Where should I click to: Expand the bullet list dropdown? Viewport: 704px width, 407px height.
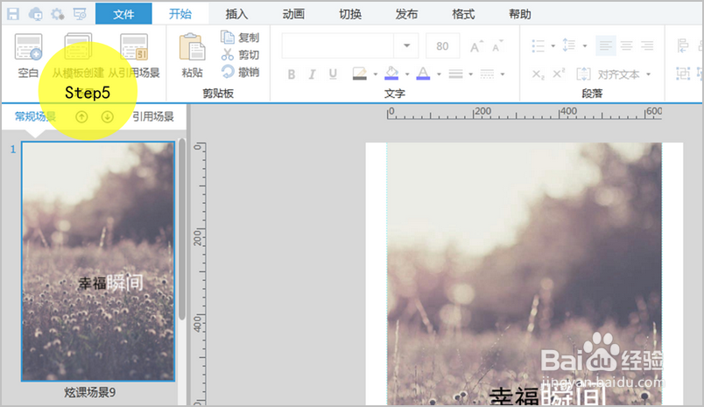tap(553, 46)
